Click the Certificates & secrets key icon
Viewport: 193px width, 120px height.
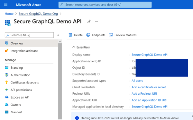click(x=6, y=82)
